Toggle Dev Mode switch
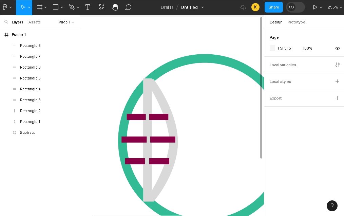 (295, 7)
